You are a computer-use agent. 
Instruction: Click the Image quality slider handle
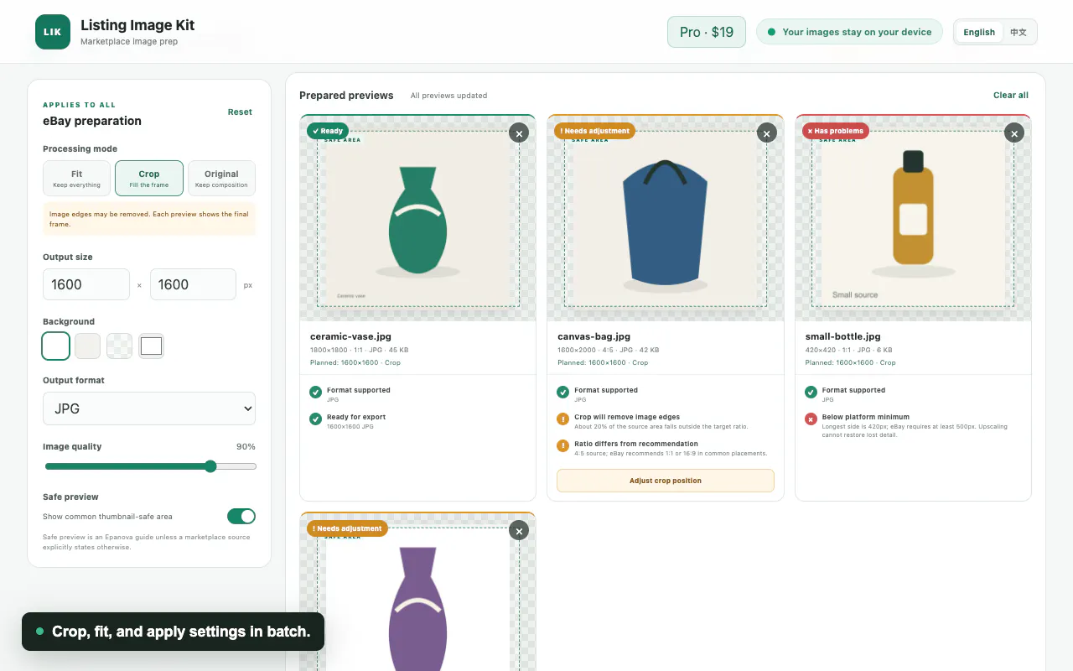[211, 466]
